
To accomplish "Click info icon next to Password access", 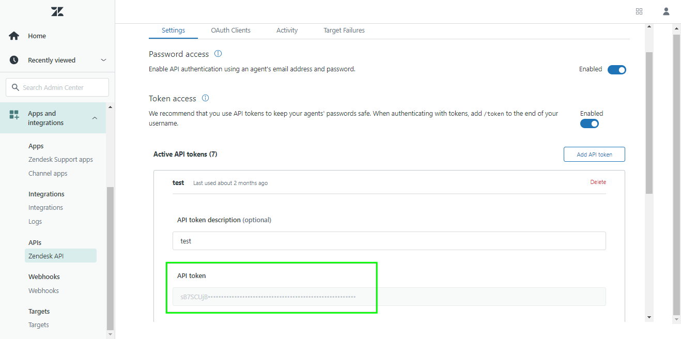I will [218, 54].
